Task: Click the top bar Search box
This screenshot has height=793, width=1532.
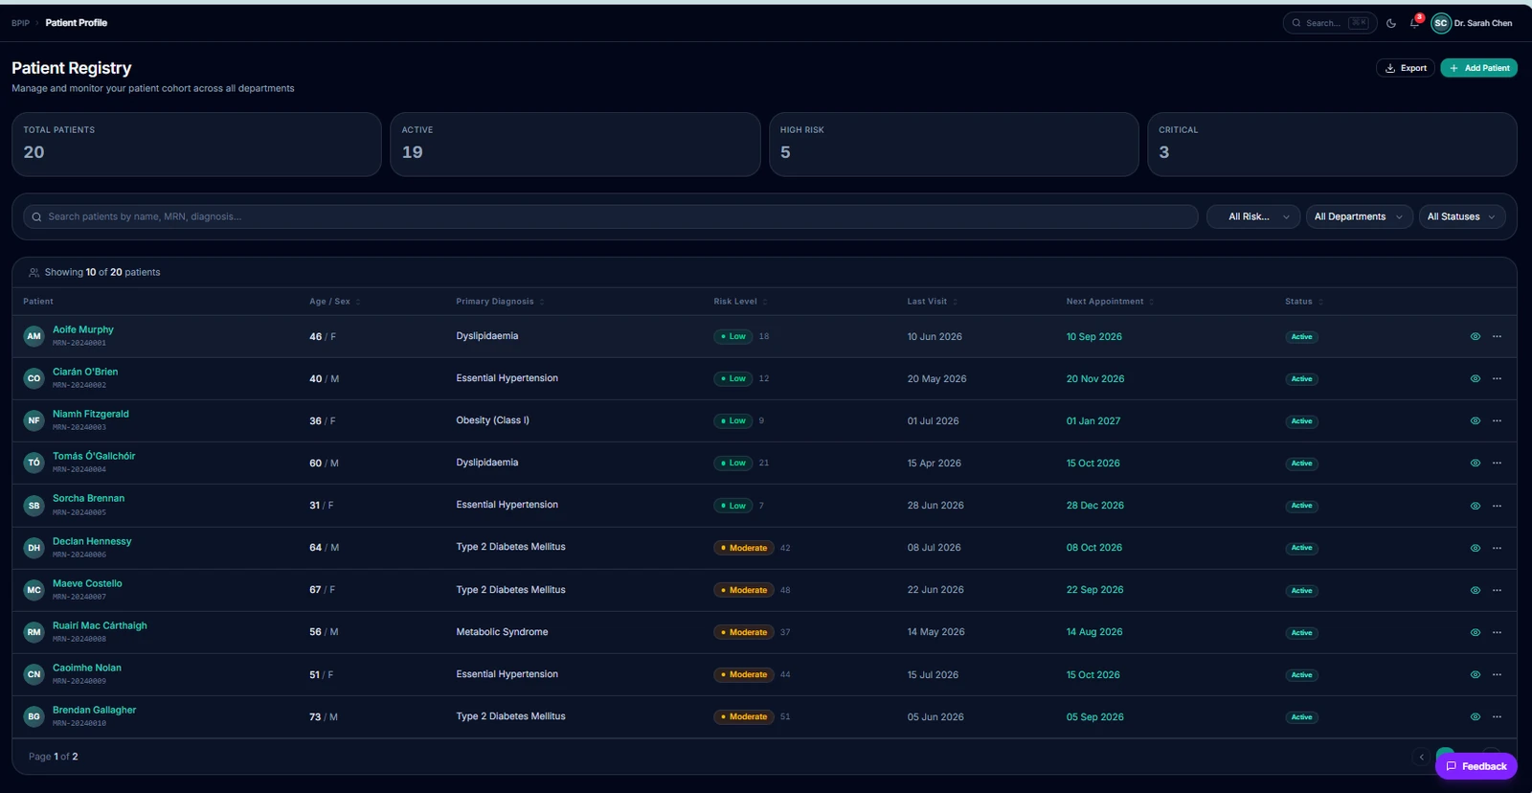Action: coord(1329,23)
